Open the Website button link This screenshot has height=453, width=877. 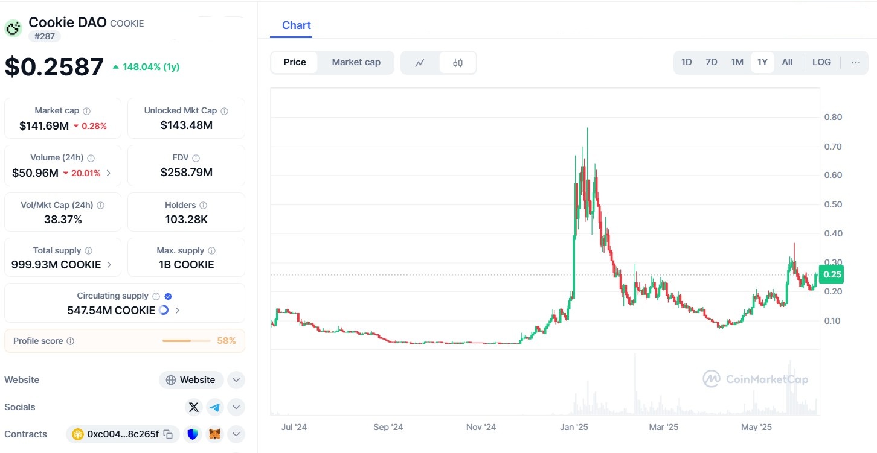(x=191, y=380)
